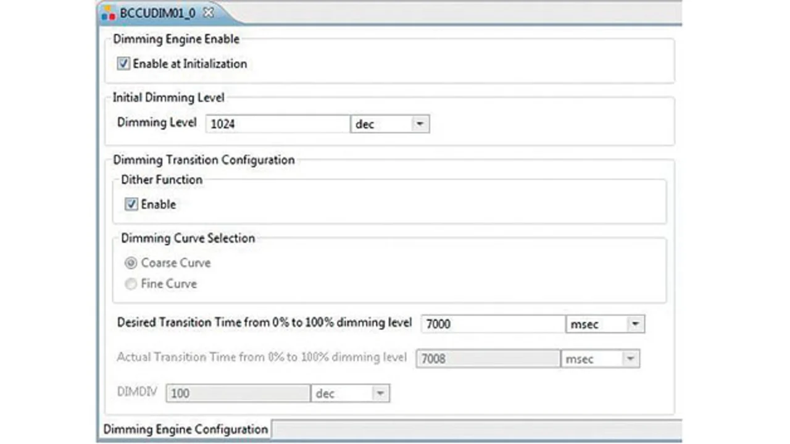Open the Desired Transition Time msec dropdown
The image size is (790, 444).
tap(635, 324)
